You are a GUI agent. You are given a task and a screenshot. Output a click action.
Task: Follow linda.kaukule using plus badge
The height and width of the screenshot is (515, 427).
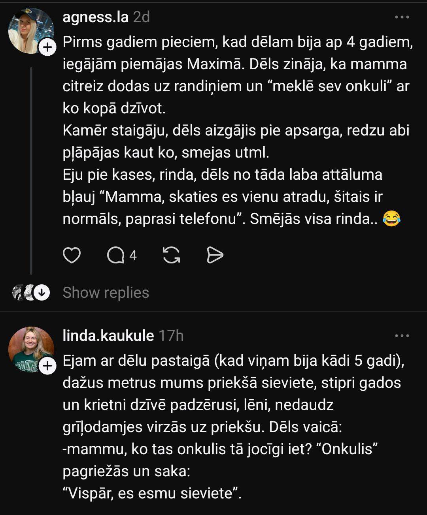point(47,366)
